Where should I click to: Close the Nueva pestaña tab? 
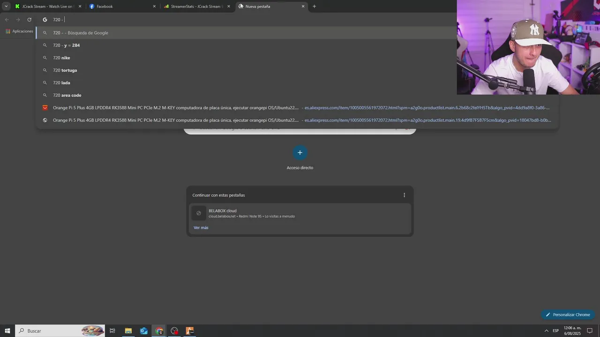[x=303, y=7]
